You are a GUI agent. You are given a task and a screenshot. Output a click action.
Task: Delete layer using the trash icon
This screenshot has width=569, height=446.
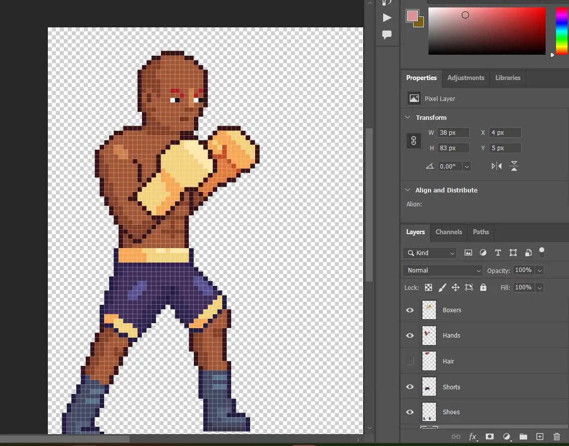[557, 437]
